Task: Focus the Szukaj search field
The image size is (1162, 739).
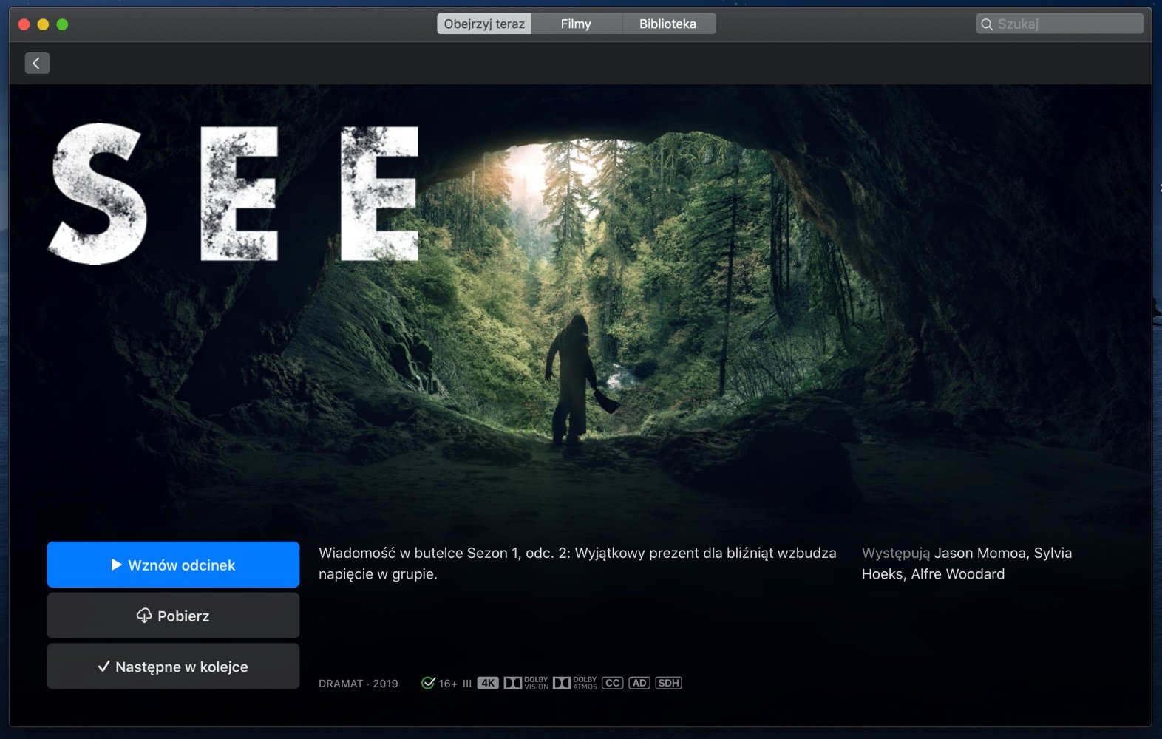Action: [x=1060, y=24]
